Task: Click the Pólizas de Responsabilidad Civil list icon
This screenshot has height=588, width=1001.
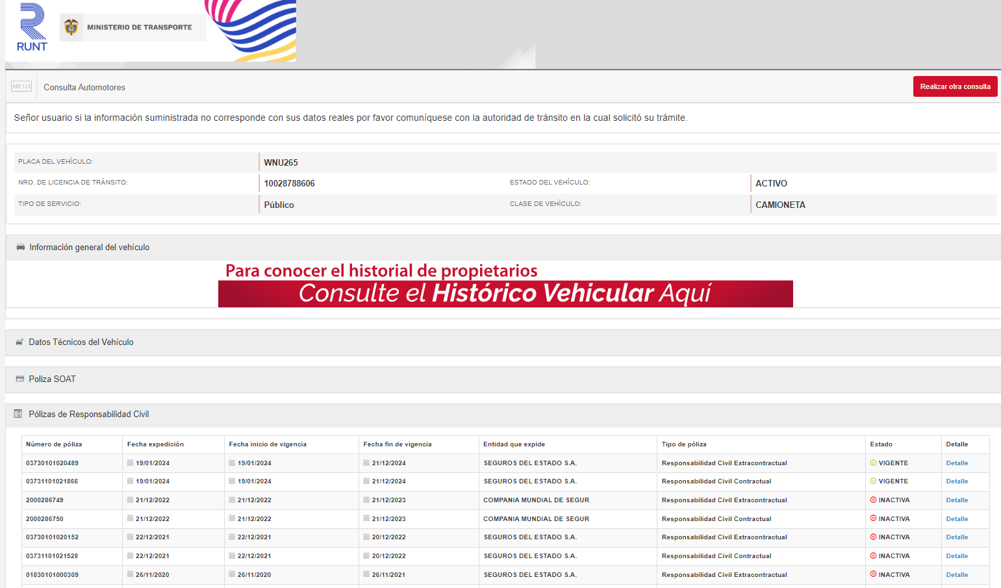Action: (18, 414)
